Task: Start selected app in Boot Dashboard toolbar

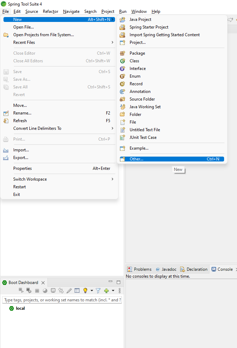Action: (x=21, y=290)
